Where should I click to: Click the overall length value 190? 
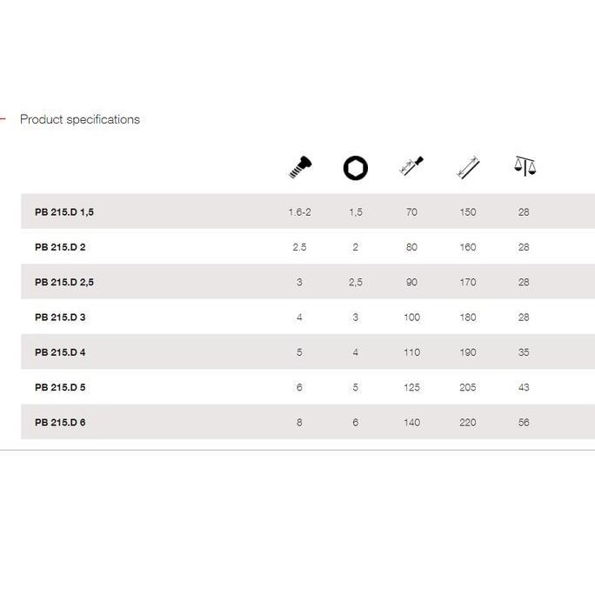pyautogui.click(x=468, y=352)
